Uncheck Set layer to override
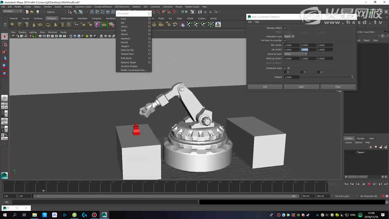This screenshot has width=389, height=219. click(285, 40)
